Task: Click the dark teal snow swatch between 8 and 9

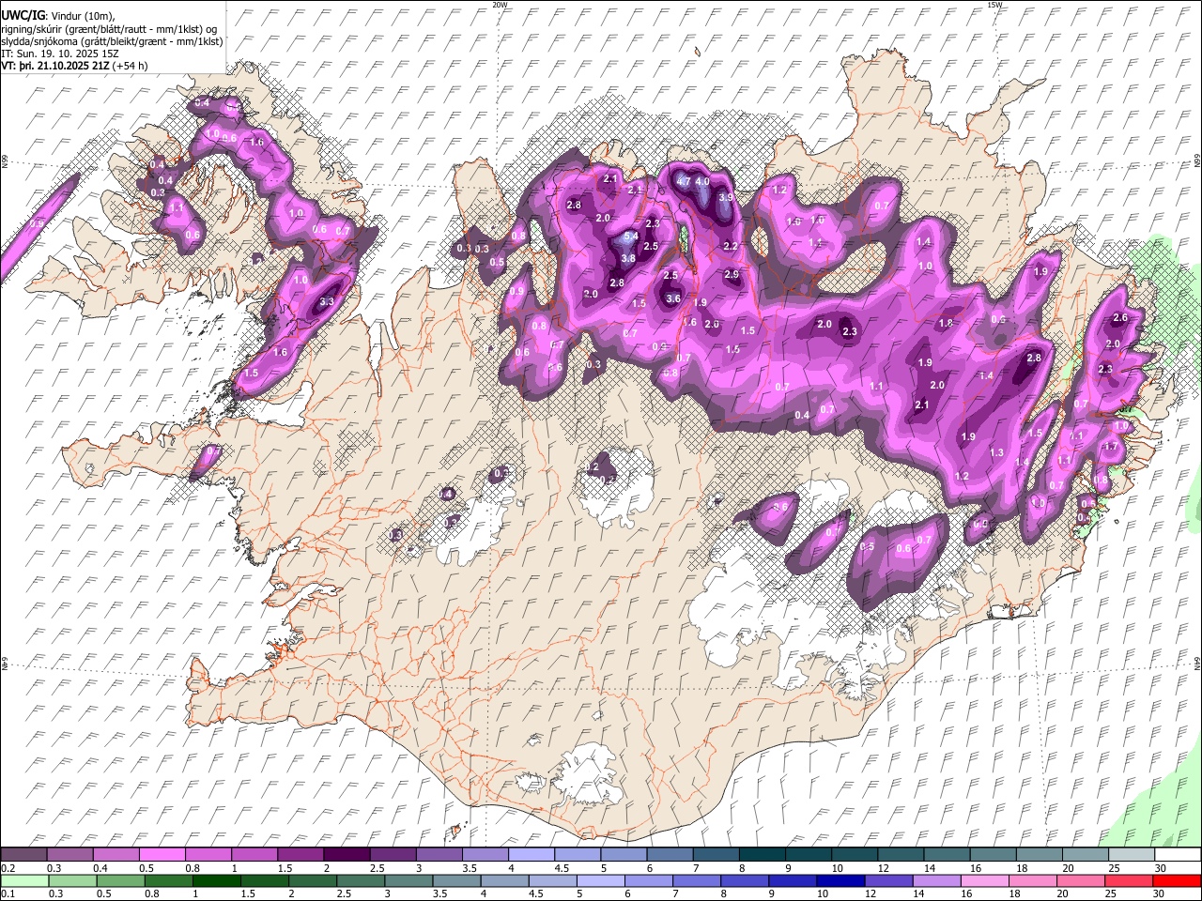Action: point(762,854)
